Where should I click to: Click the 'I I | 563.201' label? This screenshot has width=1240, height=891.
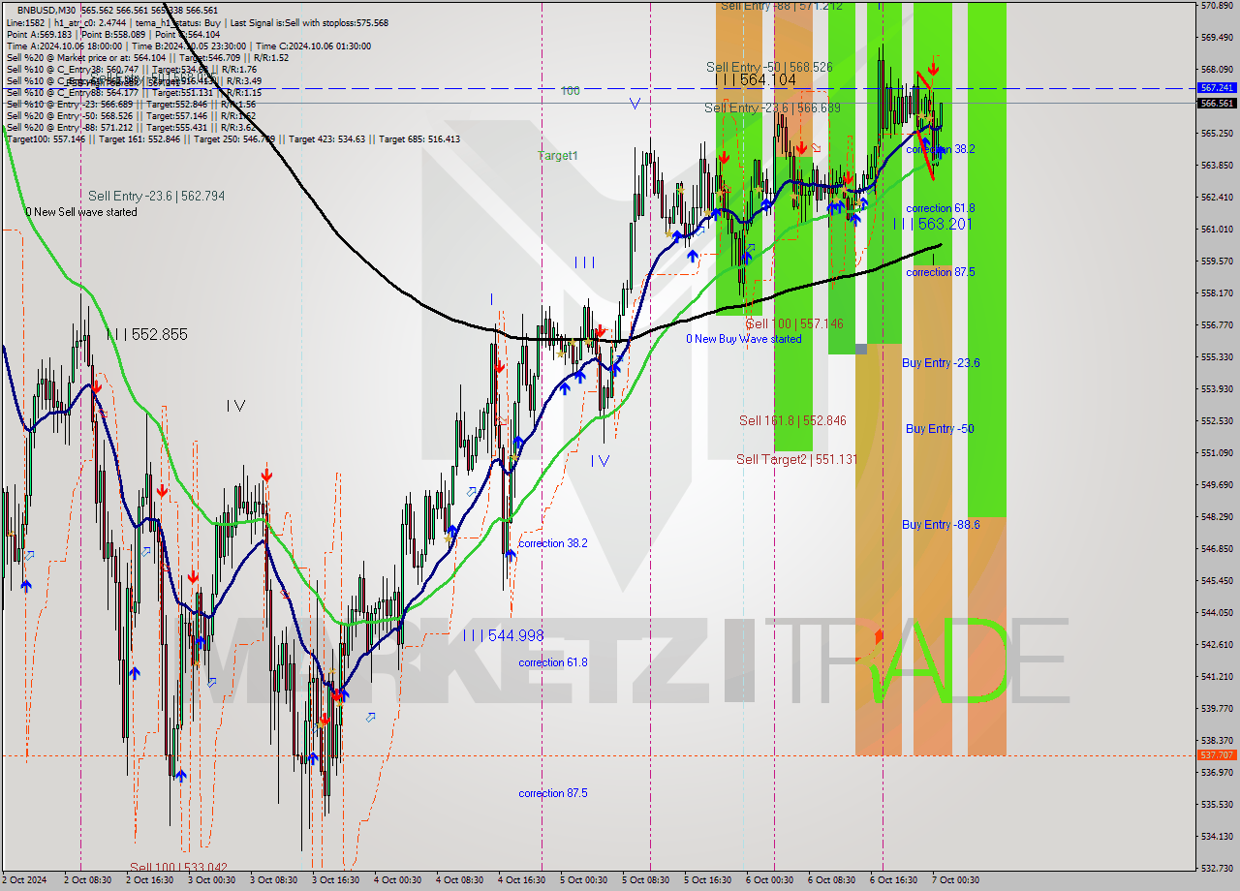click(932, 224)
